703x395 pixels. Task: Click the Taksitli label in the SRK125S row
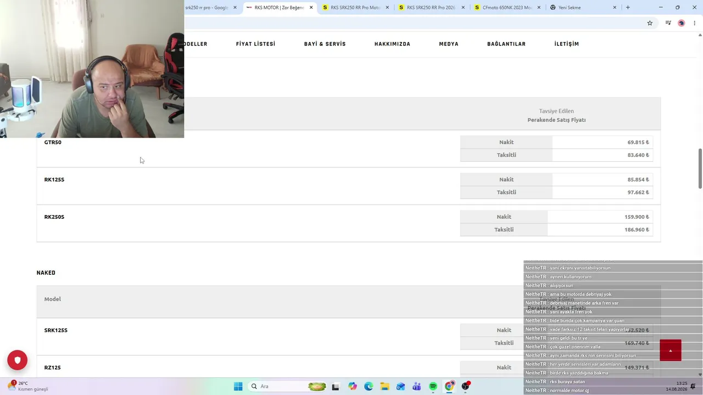504,343
